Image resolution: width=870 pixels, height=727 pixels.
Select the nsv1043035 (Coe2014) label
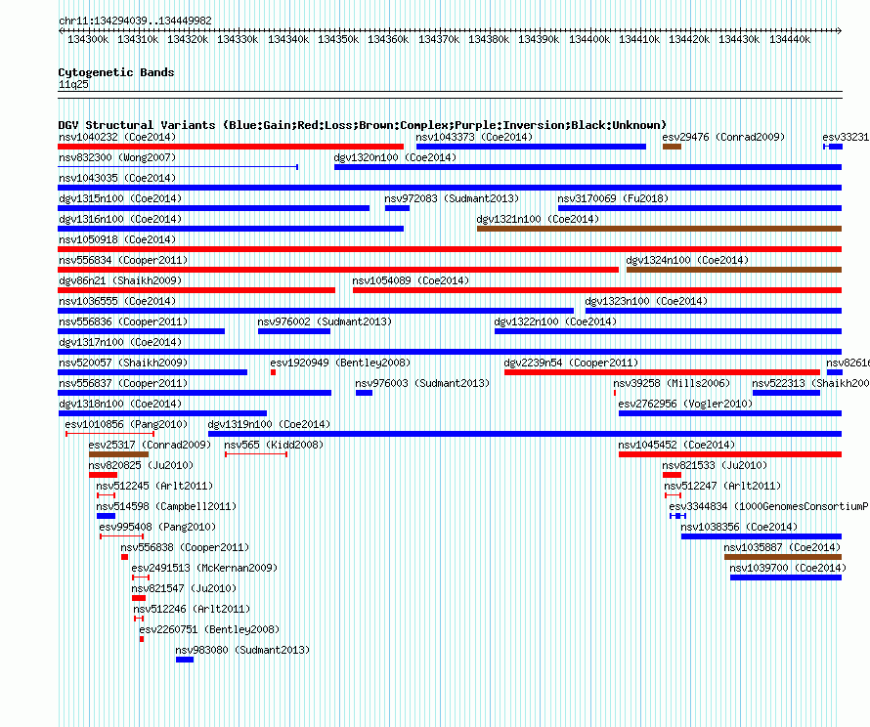pyautogui.click(x=117, y=178)
